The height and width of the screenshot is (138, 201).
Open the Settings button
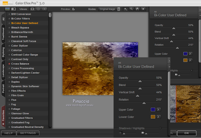[28, 133]
